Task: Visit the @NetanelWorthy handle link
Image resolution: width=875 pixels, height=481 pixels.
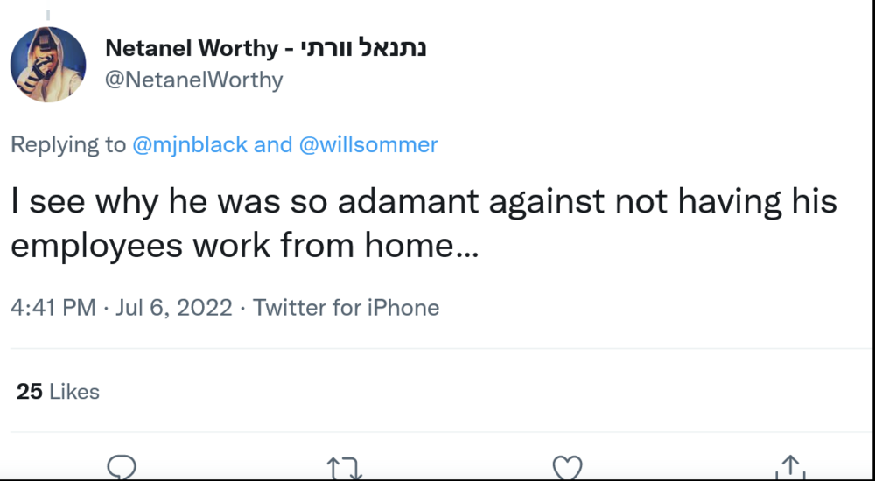Action: click(193, 80)
